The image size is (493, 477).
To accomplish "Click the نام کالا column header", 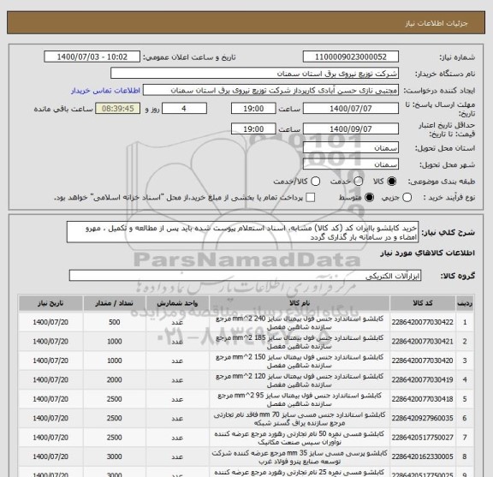I will 300,303.
